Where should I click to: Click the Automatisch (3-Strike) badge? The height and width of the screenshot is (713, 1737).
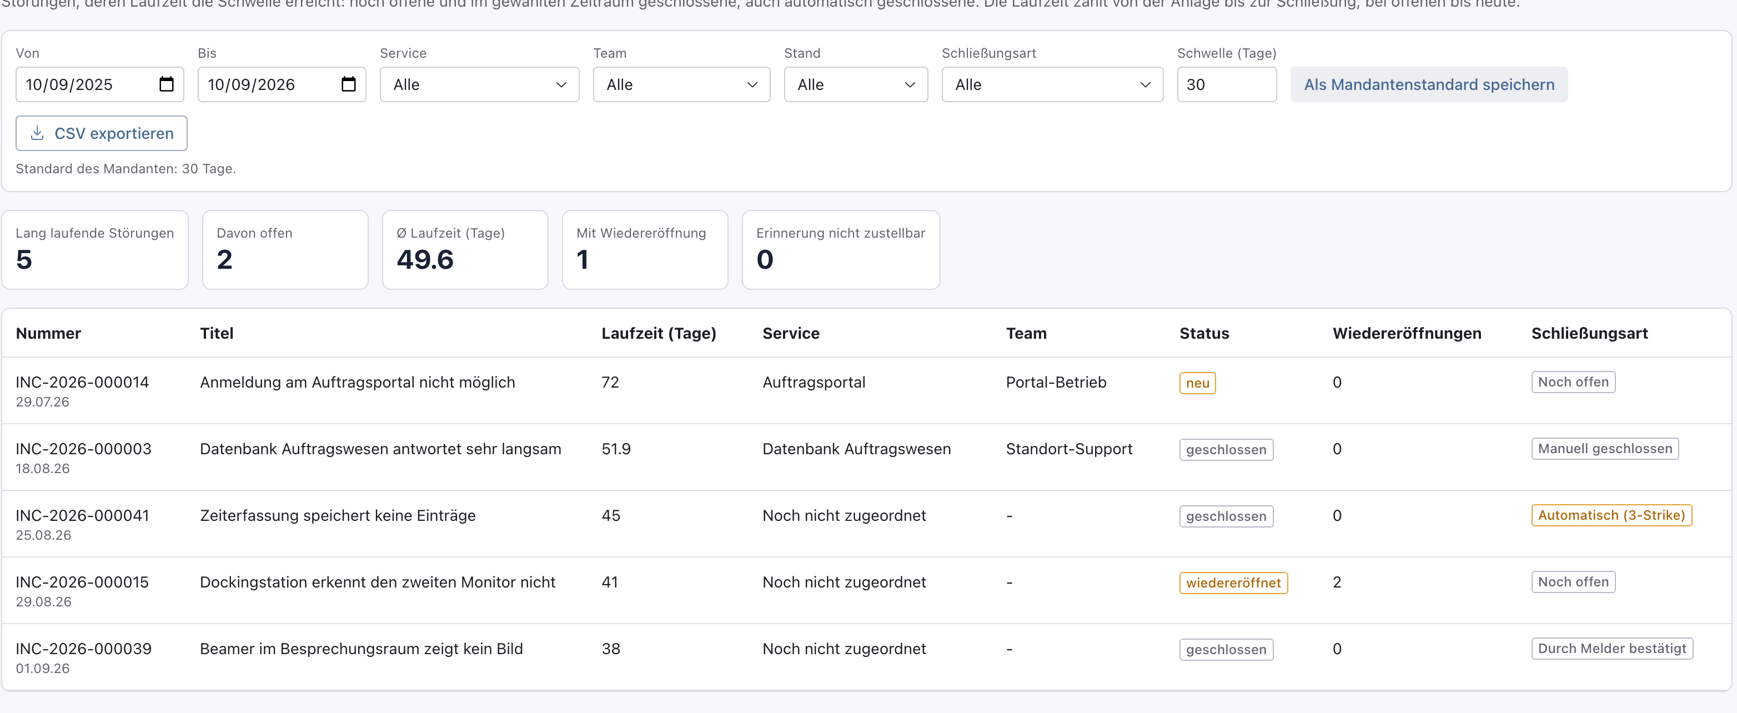click(1612, 515)
